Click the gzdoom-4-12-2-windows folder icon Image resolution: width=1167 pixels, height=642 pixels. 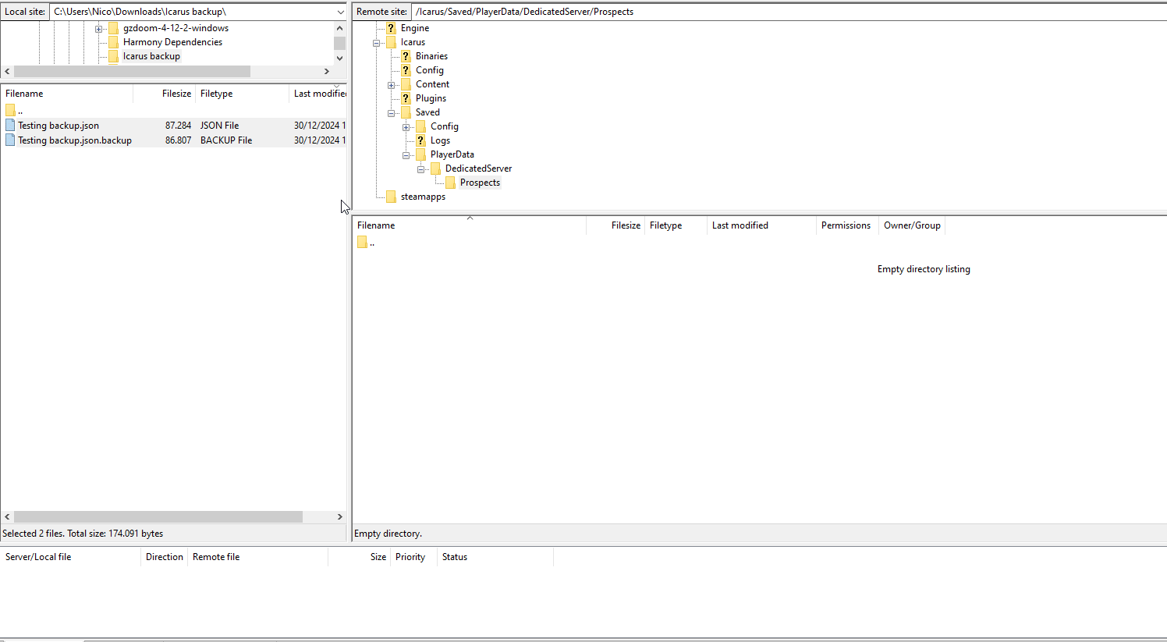(x=113, y=28)
